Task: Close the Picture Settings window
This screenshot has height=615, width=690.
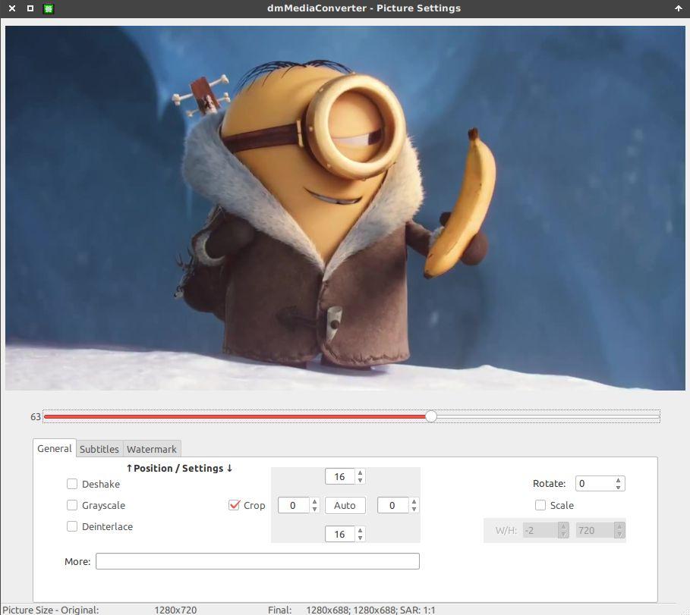Action: tap(12, 8)
